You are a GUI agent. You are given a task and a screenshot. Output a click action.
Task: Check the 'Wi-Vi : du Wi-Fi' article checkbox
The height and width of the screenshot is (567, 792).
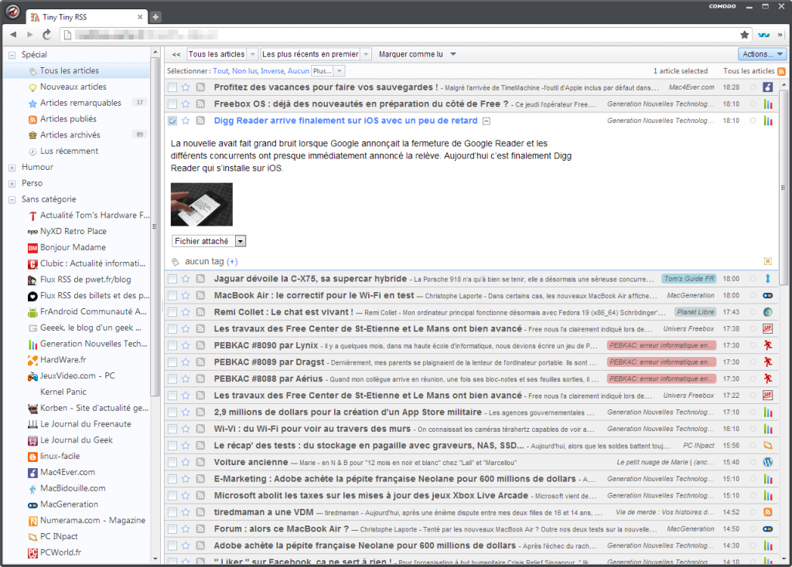pyautogui.click(x=172, y=429)
